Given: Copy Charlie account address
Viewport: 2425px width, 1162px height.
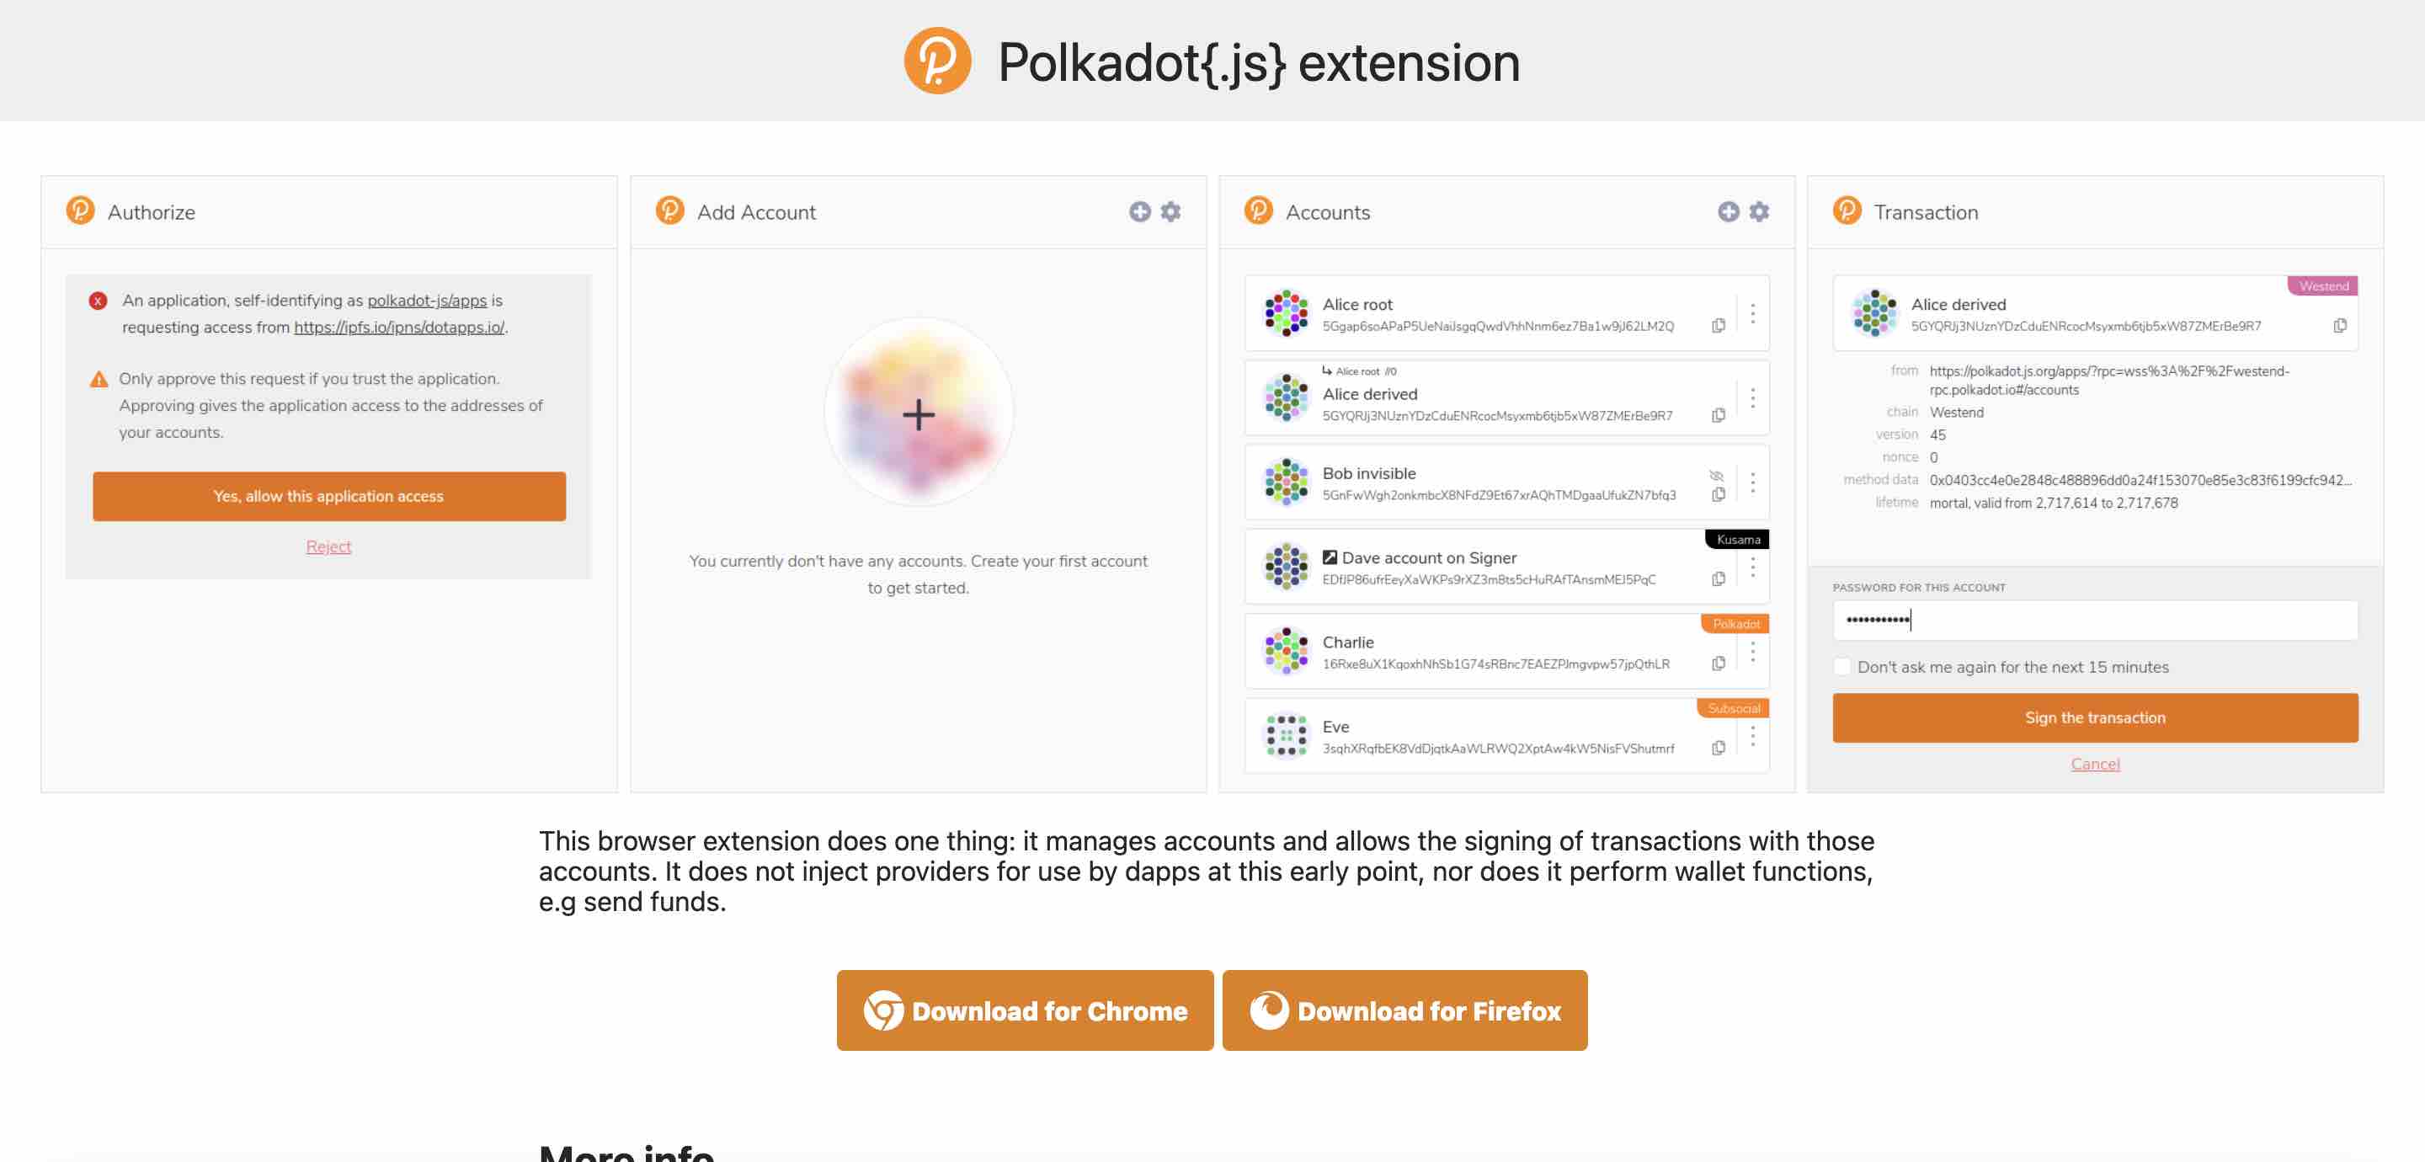Looking at the screenshot, I should [x=1718, y=664].
